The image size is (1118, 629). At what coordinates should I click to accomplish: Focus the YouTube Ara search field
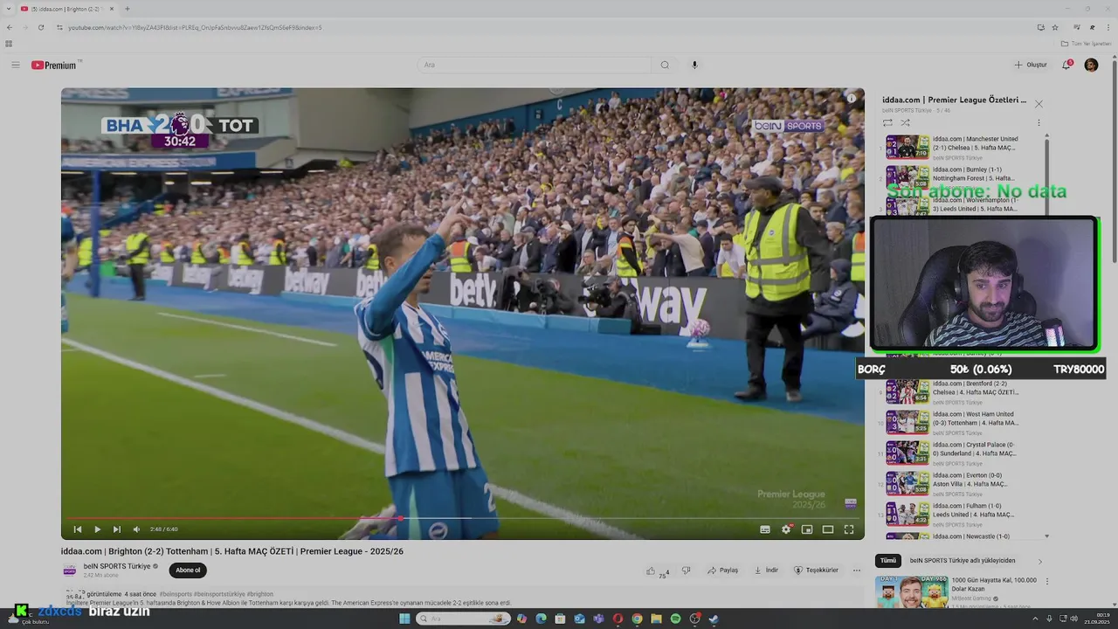click(x=535, y=65)
